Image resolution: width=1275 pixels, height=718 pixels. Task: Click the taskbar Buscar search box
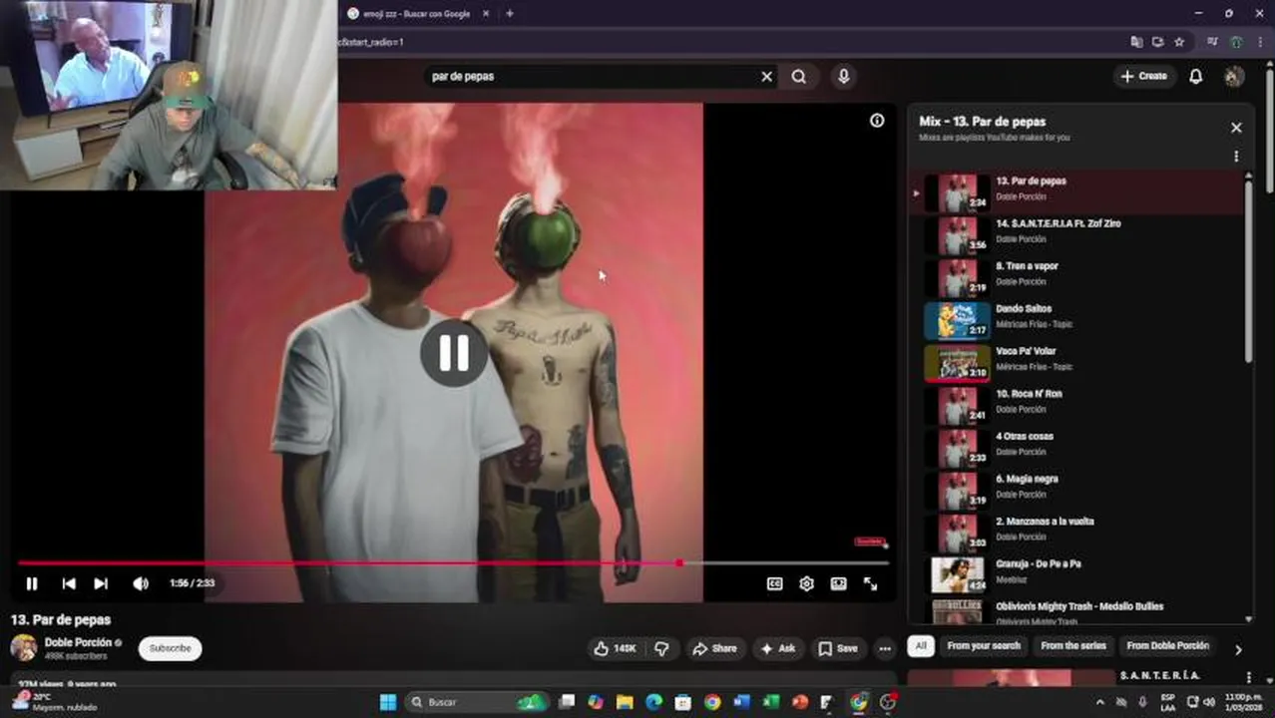pos(479,702)
